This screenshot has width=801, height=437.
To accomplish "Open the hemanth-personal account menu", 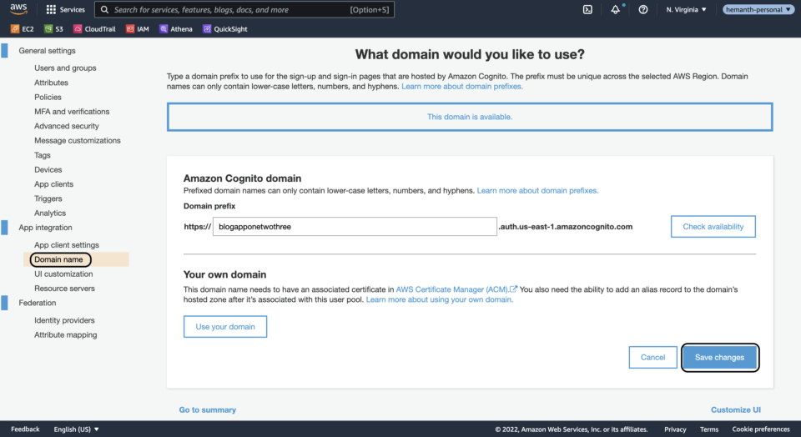I will coord(758,10).
